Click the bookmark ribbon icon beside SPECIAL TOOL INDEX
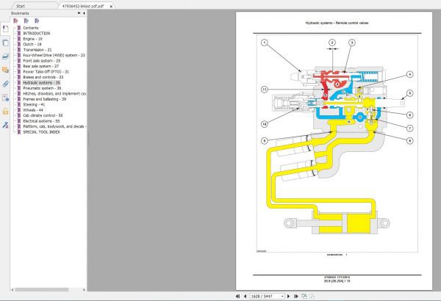Screen dimensions: 441x301 19,132
